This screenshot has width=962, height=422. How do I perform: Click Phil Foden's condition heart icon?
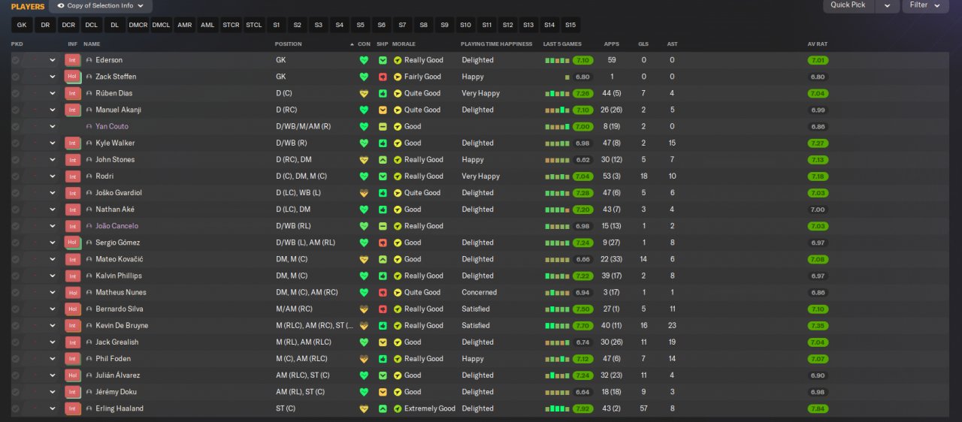(365, 359)
